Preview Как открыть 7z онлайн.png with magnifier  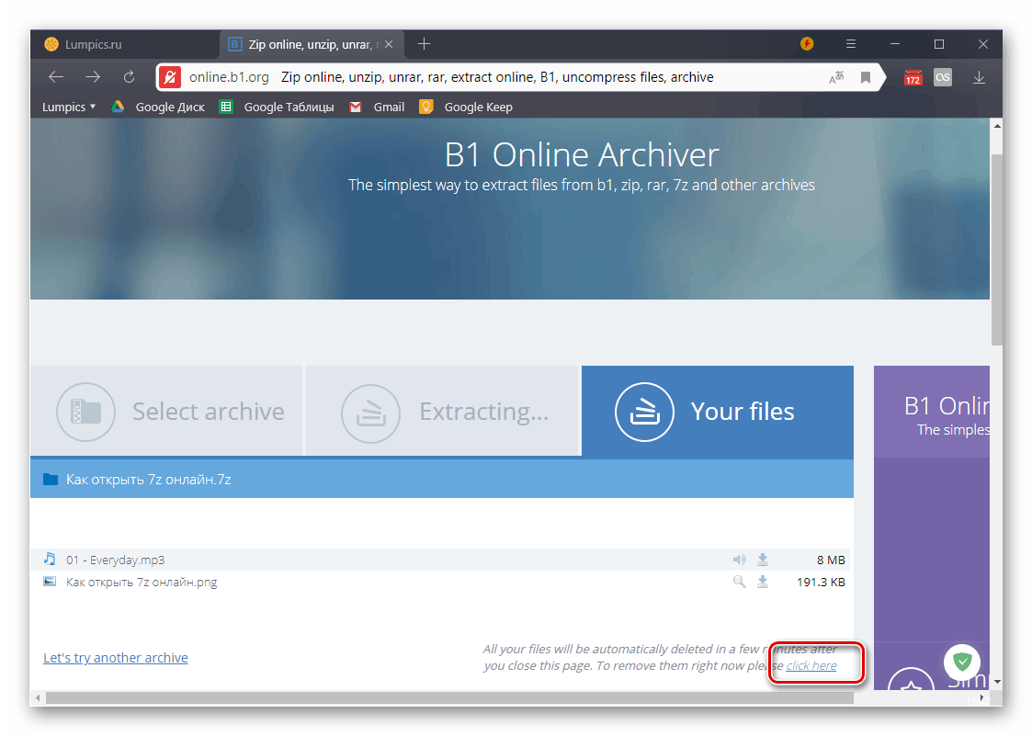pyautogui.click(x=738, y=581)
